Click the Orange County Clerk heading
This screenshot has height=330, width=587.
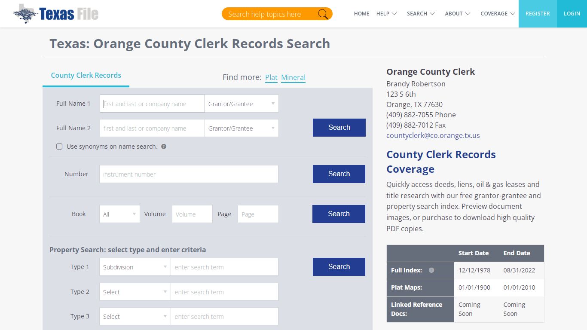pyautogui.click(x=431, y=72)
